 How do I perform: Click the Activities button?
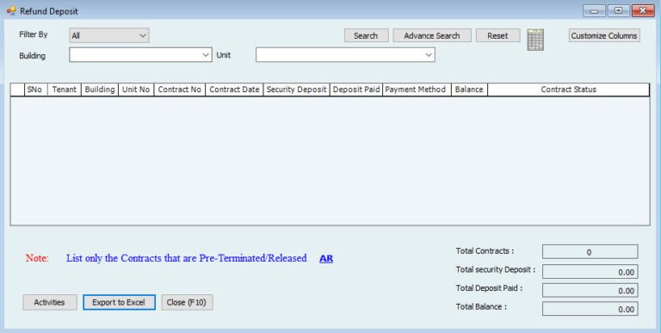click(50, 302)
